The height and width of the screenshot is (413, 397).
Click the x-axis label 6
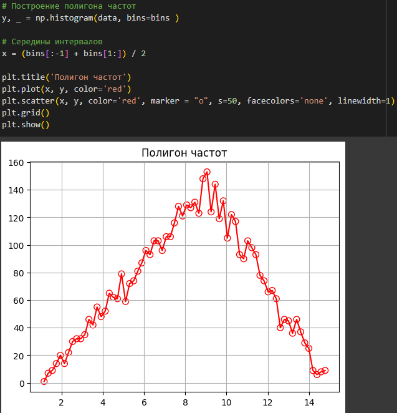coord(144,402)
